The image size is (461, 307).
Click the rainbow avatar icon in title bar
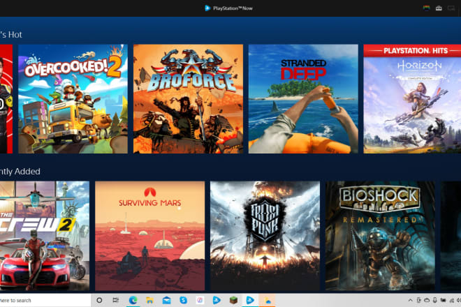(426, 8)
